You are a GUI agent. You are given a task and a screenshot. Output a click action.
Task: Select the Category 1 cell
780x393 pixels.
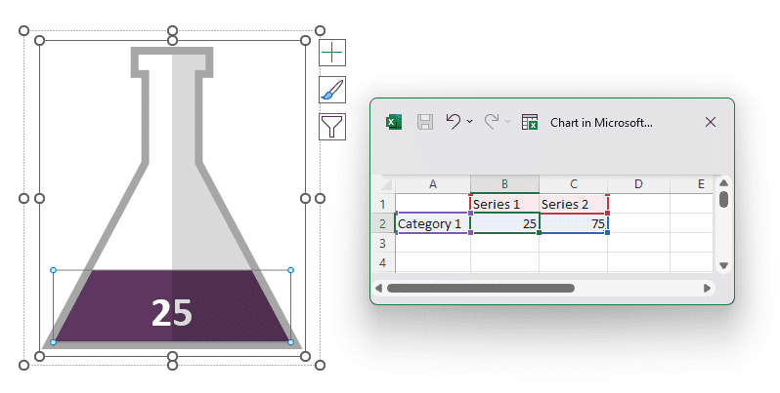pos(433,223)
